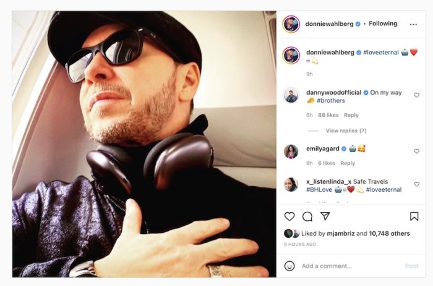Screen dimensions: 433x286
Task: Open dannywoodofficial's profile picture
Action: [291, 95]
